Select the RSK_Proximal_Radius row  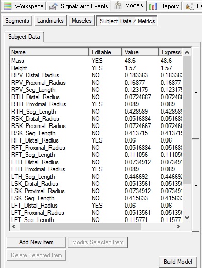click(x=96, y=126)
